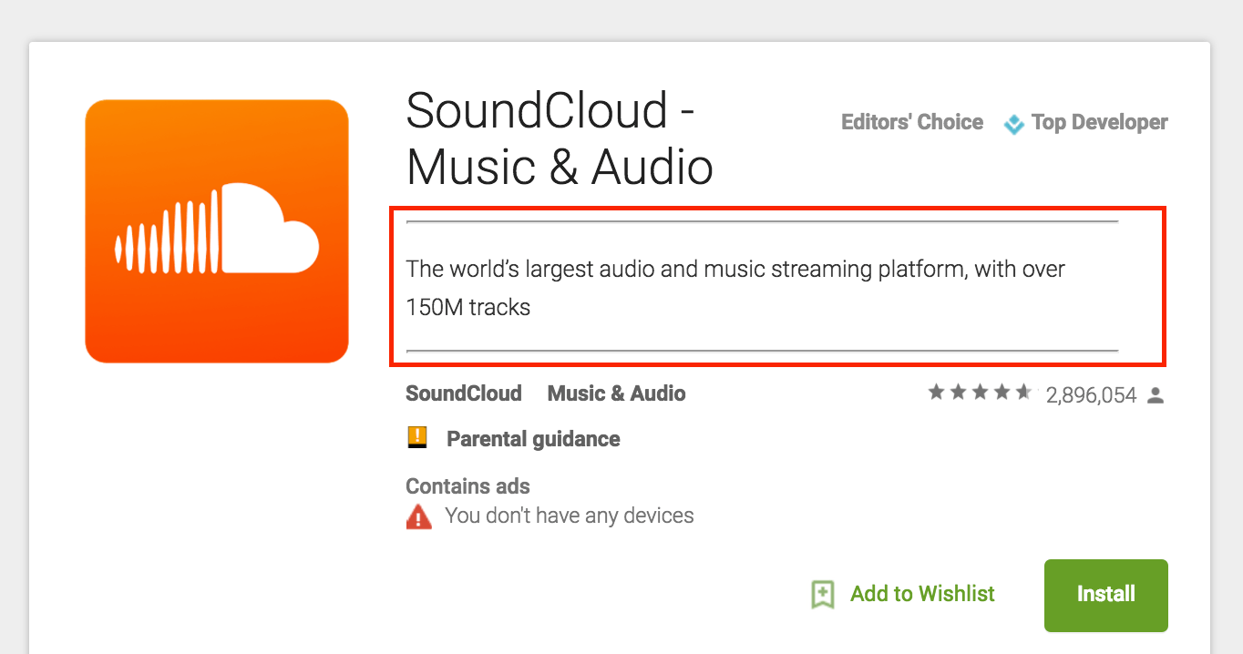Viewport: 1243px width, 654px height.
Task: Click the Add to Wishlist bookmark icon
Action: point(823,595)
